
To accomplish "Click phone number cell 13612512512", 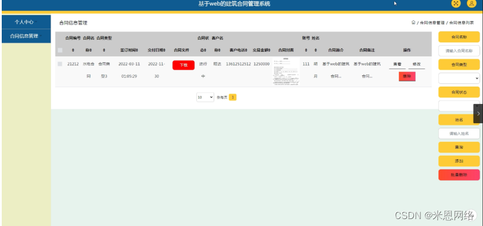I will click(x=239, y=64).
